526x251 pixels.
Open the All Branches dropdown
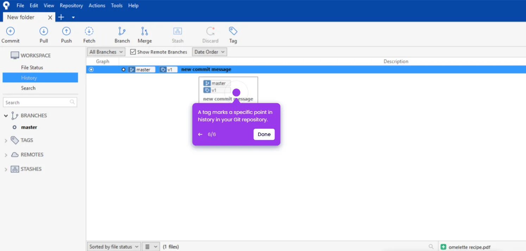click(x=106, y=52)
